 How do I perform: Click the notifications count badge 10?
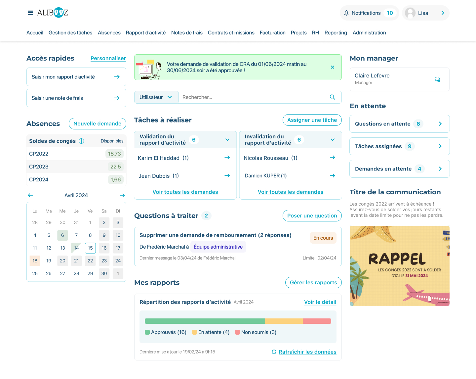[x=390, y=13]
